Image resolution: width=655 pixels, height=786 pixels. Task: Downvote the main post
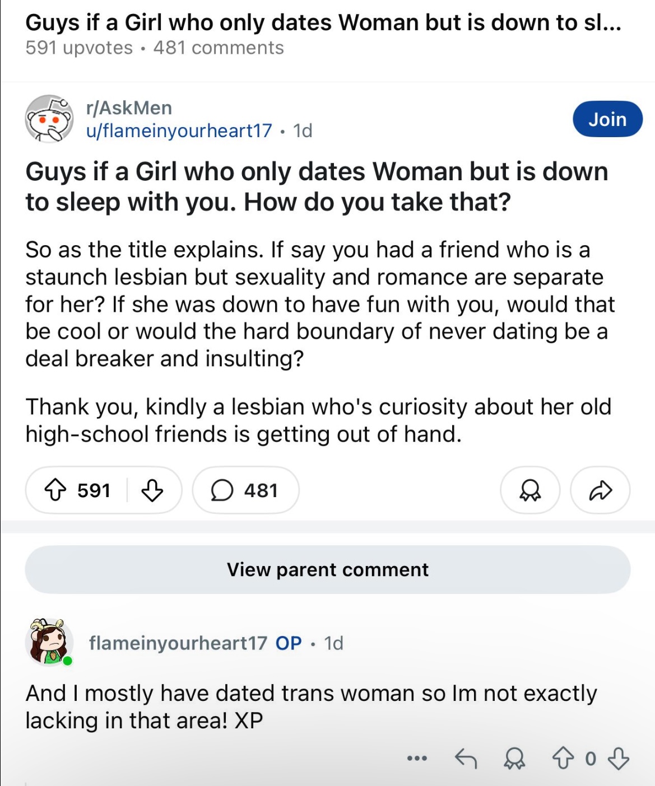[152, 490]
